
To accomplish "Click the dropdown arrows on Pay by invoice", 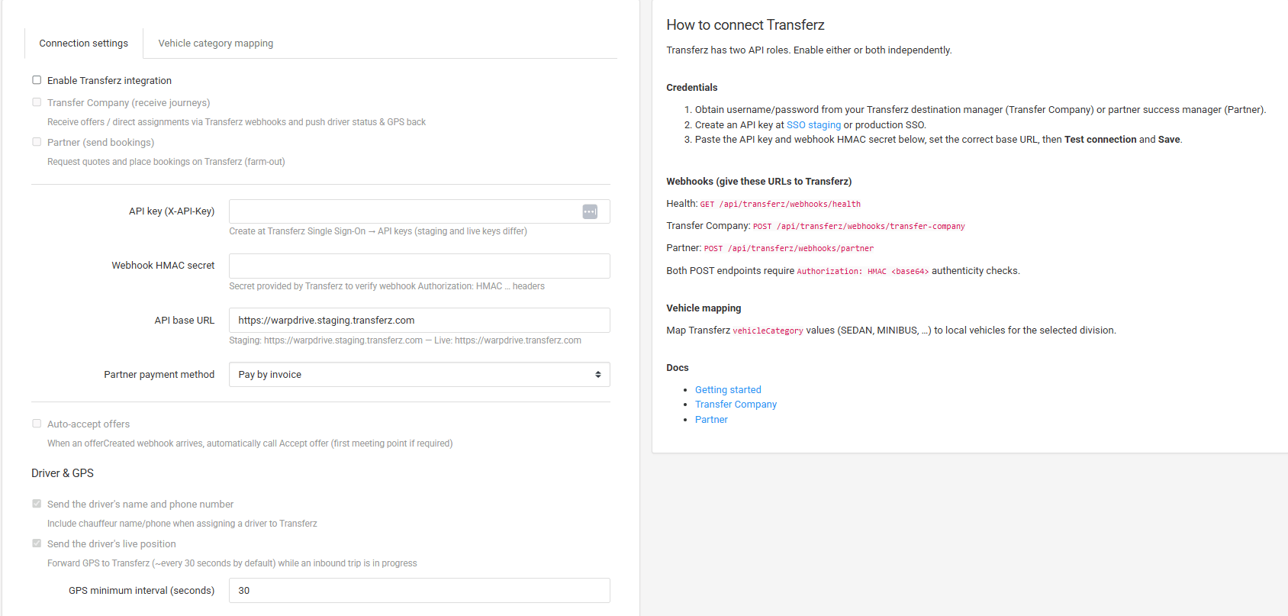I will click(598, 375).
